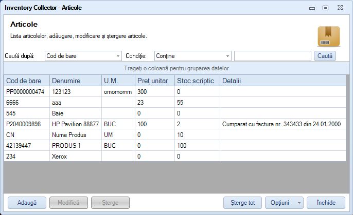Click the Șterge tot button
This screenshot has height=215, width=353.
pos(242,203)
